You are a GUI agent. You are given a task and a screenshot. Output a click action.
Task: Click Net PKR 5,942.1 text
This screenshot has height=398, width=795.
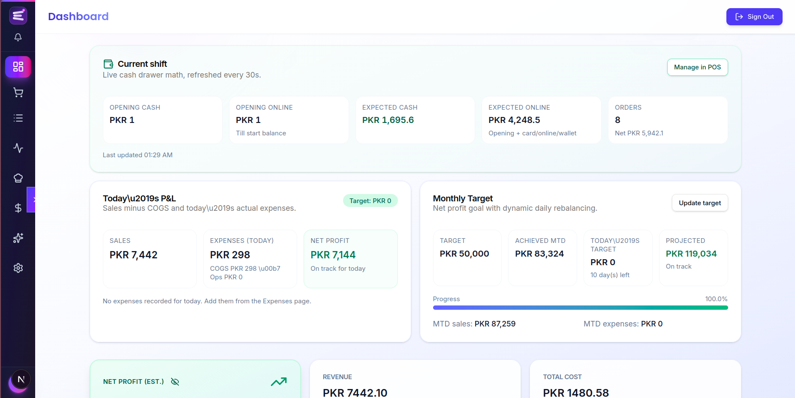[x=639, y=133]
